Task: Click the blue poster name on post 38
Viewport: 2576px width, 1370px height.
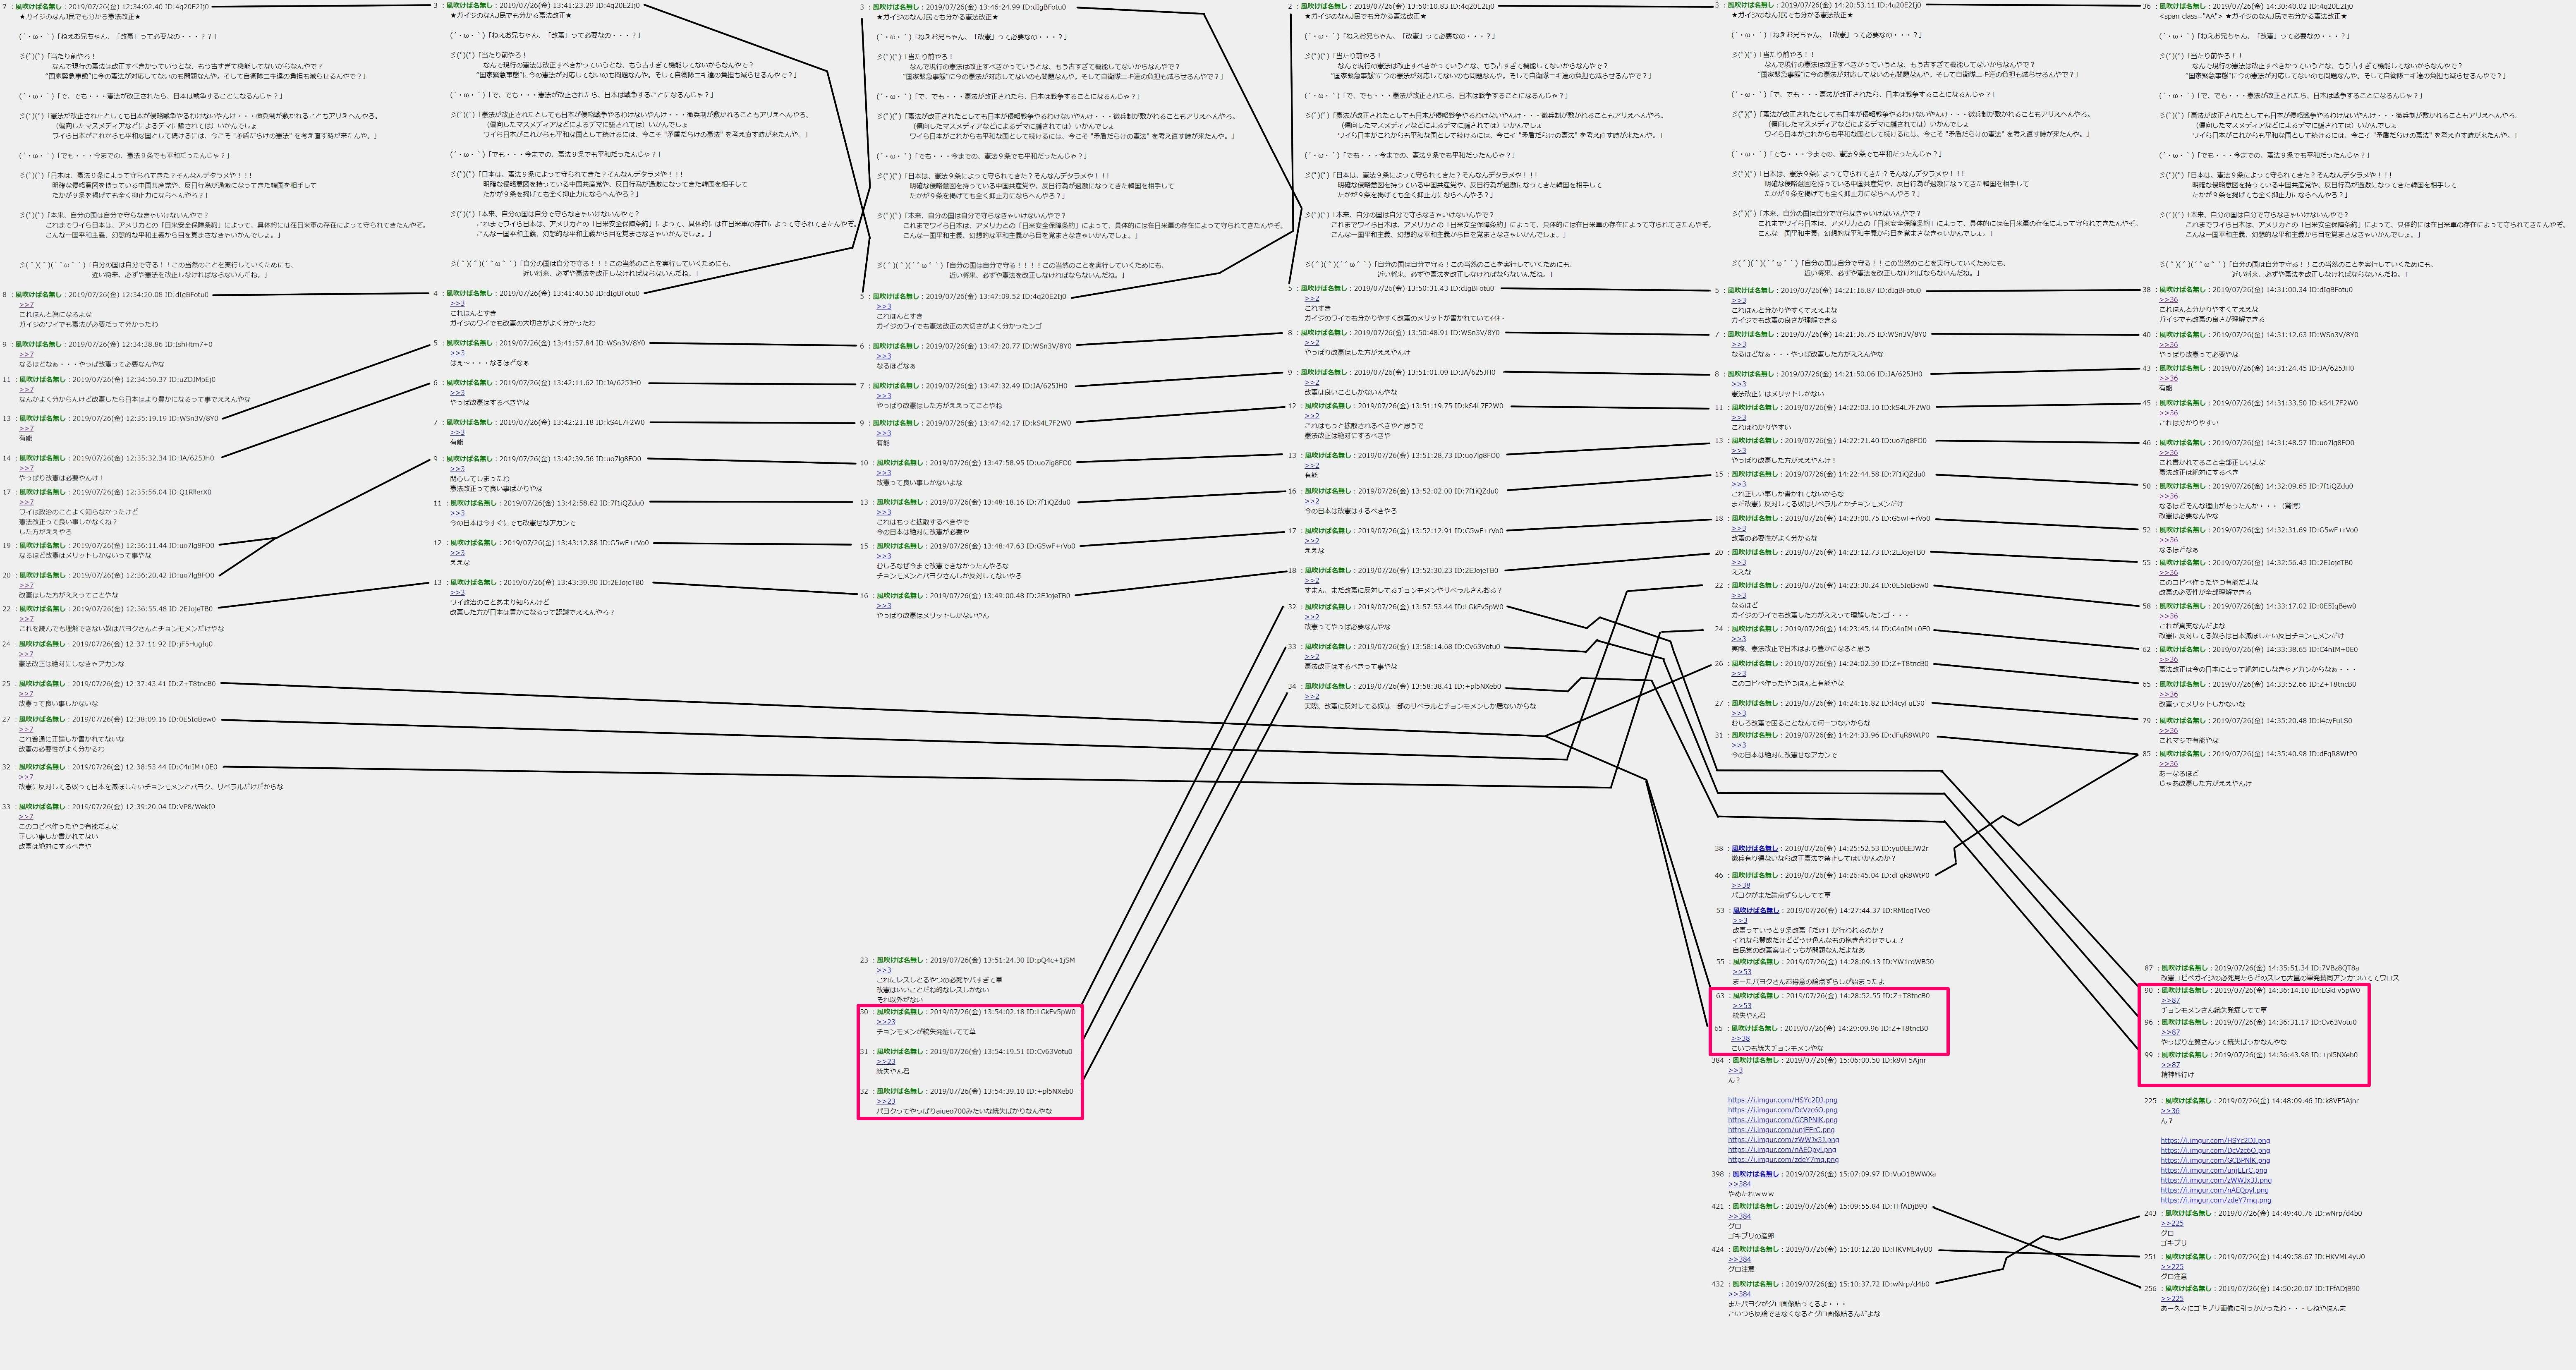Action: 1755,849
